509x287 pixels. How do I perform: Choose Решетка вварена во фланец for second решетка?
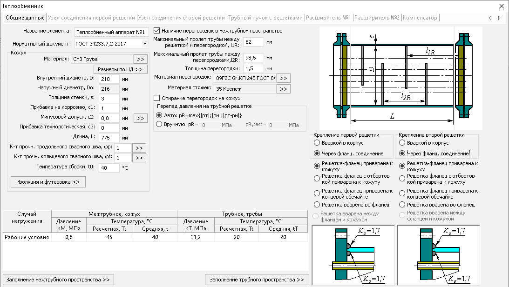click(x=402, y=205)
